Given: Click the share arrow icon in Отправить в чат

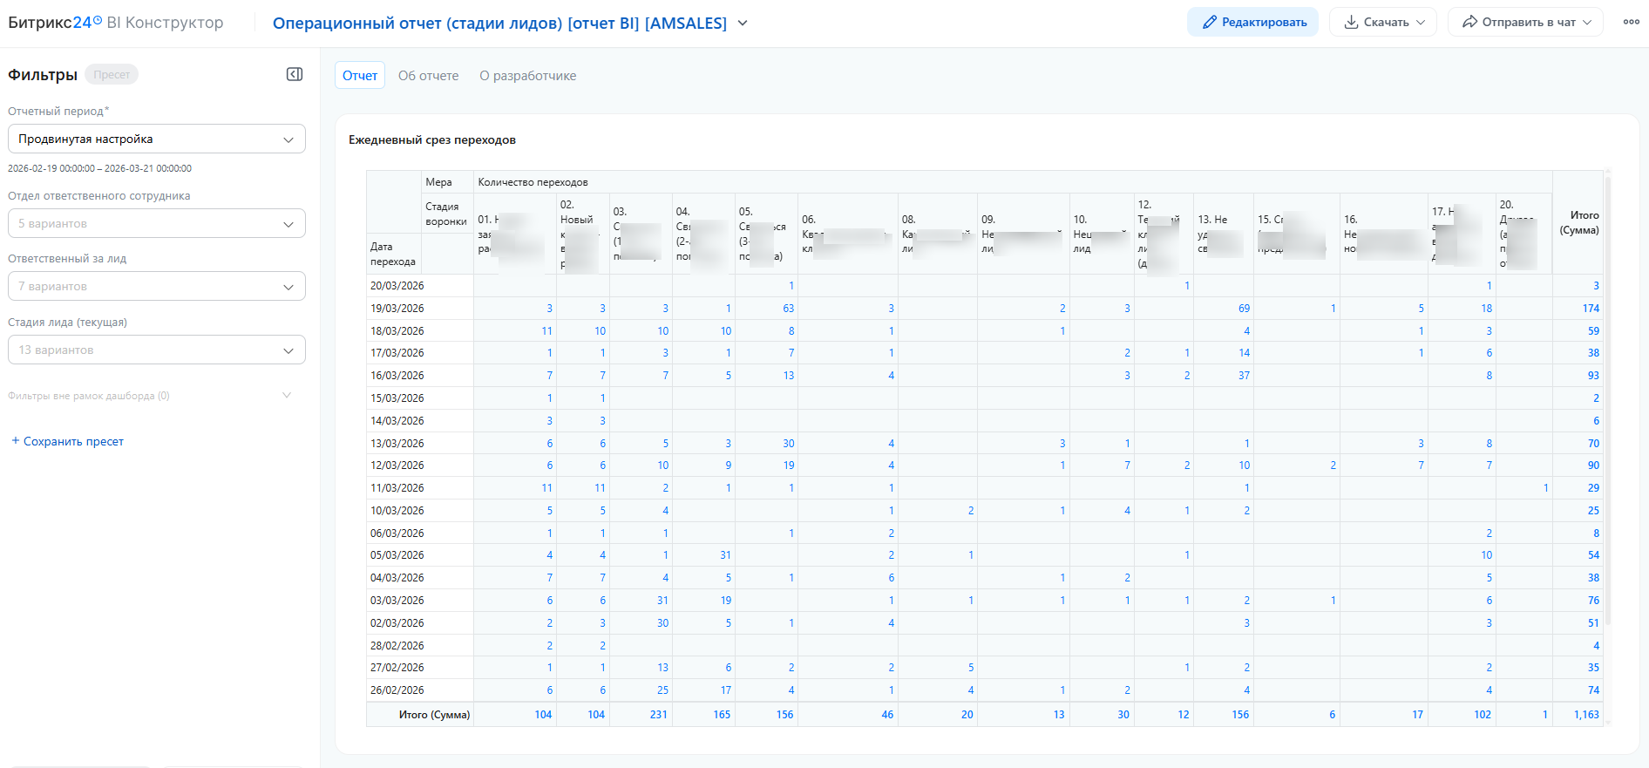Looking at the screenshot, I should click(x=1469, y=22).
